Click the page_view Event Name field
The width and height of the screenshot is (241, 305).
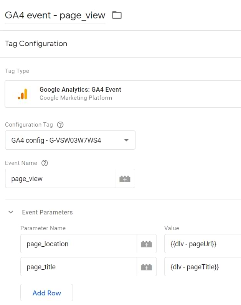pyautogui.click(x=60, y=179)
